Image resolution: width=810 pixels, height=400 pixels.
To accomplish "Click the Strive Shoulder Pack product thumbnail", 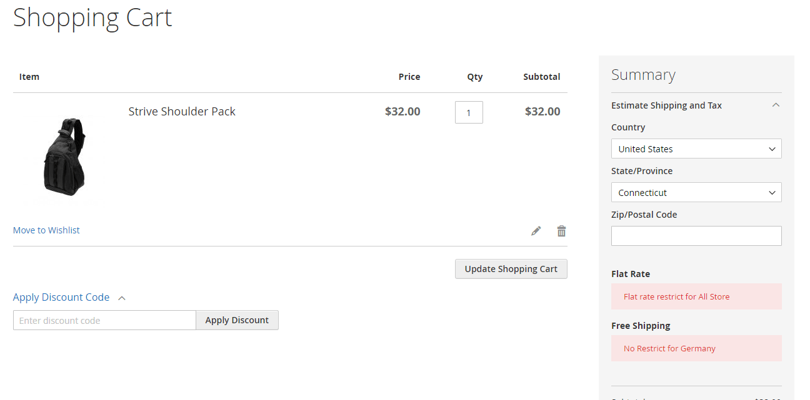I will point(64,156).
